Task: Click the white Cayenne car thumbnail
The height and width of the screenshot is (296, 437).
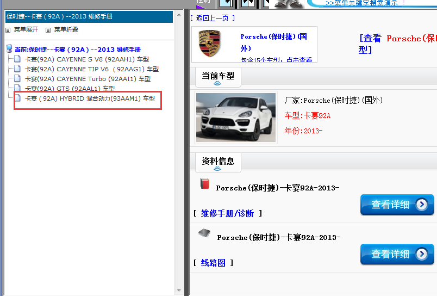Action: click(x=236, y=118)
